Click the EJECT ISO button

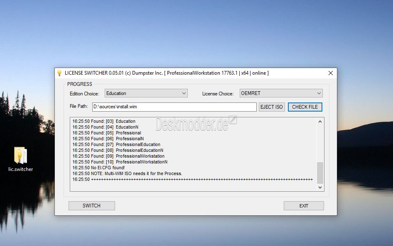272,107
